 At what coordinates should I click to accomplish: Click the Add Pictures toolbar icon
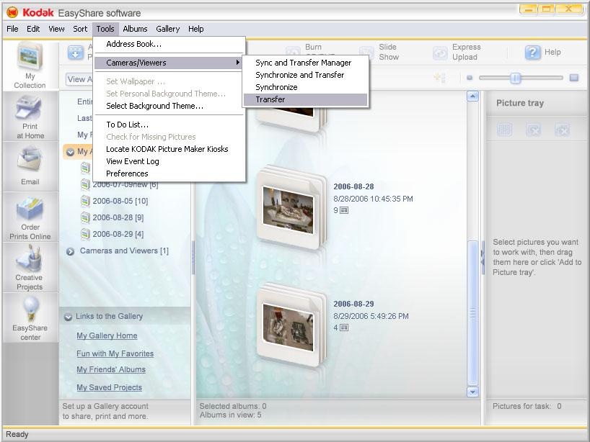tap(76, 53)
